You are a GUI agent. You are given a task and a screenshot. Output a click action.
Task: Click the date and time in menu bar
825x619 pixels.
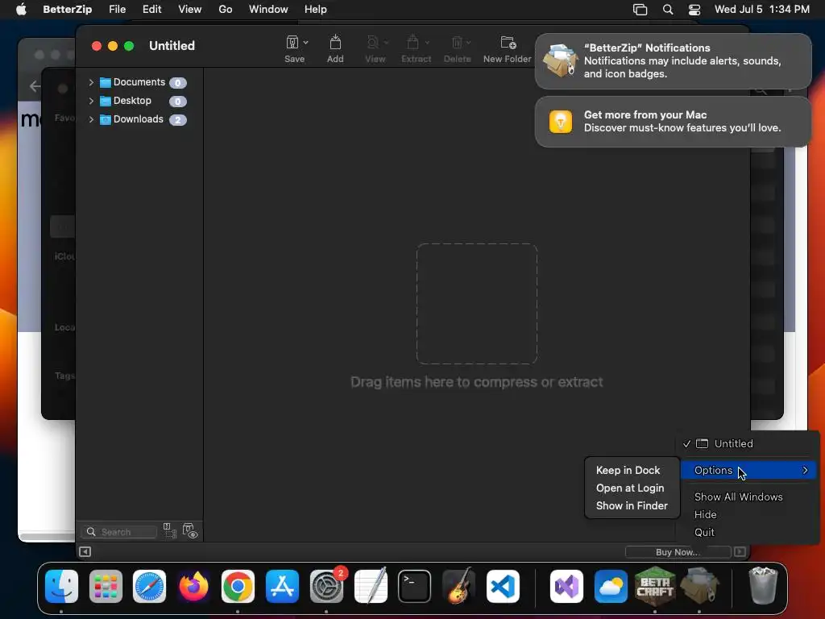[x=761, y=10]
